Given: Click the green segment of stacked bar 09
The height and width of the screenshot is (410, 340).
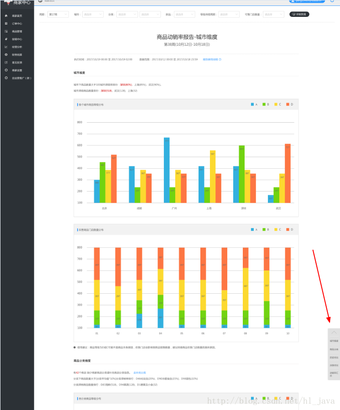Looking at the screenshot, I should [x=267, y=313].
